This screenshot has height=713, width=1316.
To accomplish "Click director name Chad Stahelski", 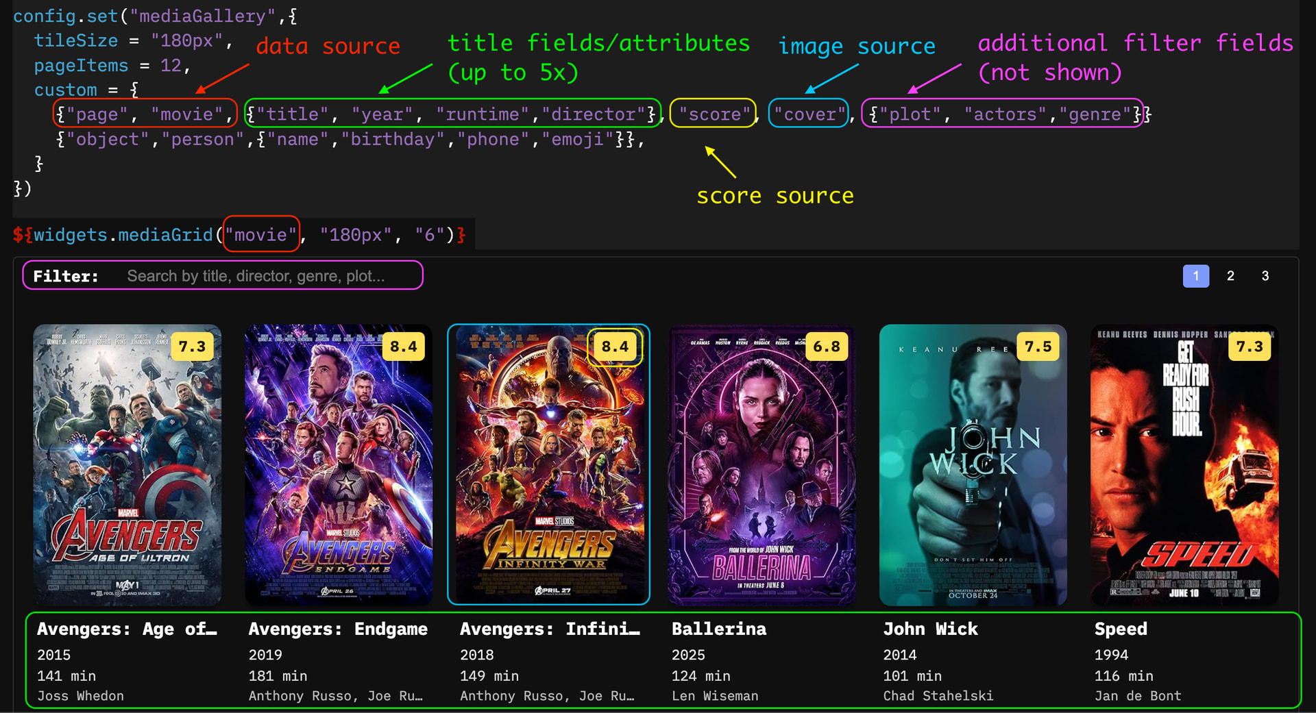I will [x=938, y=696].
